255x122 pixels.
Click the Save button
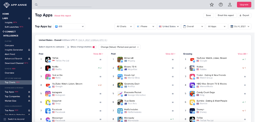pos(208,15)
